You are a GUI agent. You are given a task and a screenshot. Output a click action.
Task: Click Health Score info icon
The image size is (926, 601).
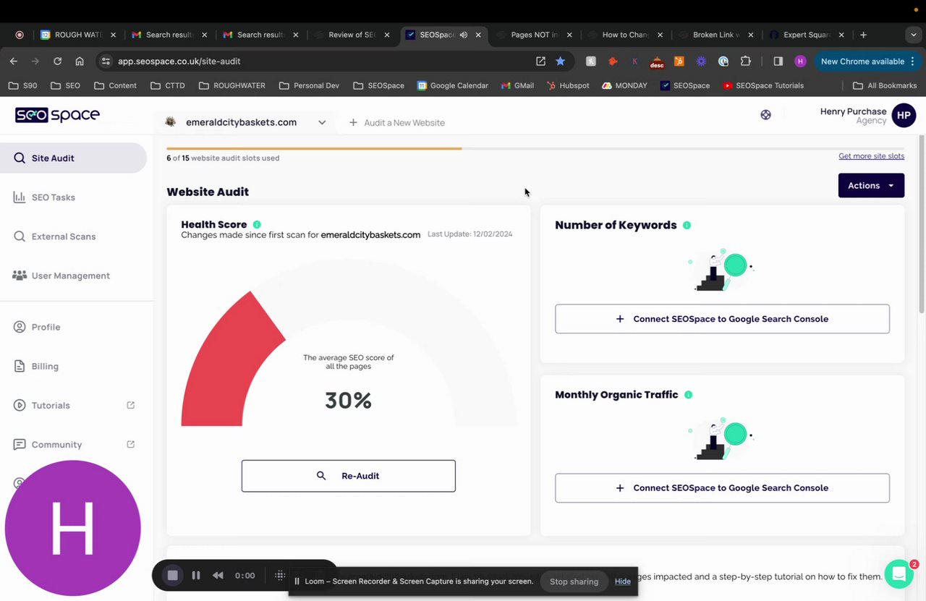tap(257, 225)
